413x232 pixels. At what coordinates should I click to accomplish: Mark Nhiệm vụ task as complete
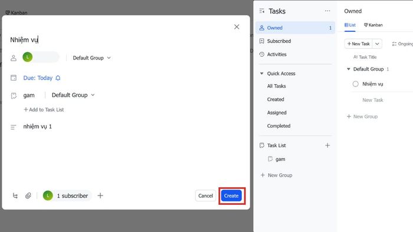coord(355,84)
